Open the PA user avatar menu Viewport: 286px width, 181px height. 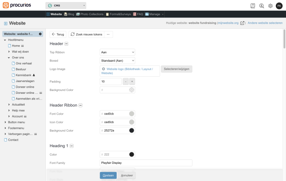pos(279,6)
